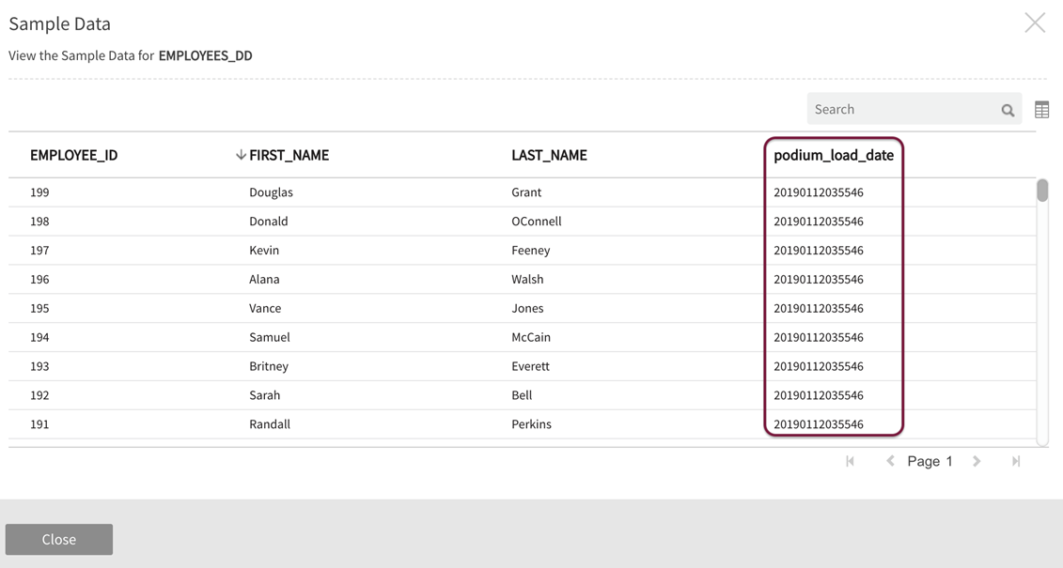Click the vertical scrollbar thumb
Screen dimensions: 1063x568
pyautogui.click(x=1042, y=190)
